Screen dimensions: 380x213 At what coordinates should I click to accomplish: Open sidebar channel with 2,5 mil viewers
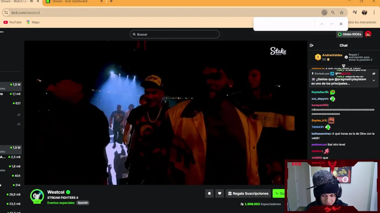coord(10,157)
